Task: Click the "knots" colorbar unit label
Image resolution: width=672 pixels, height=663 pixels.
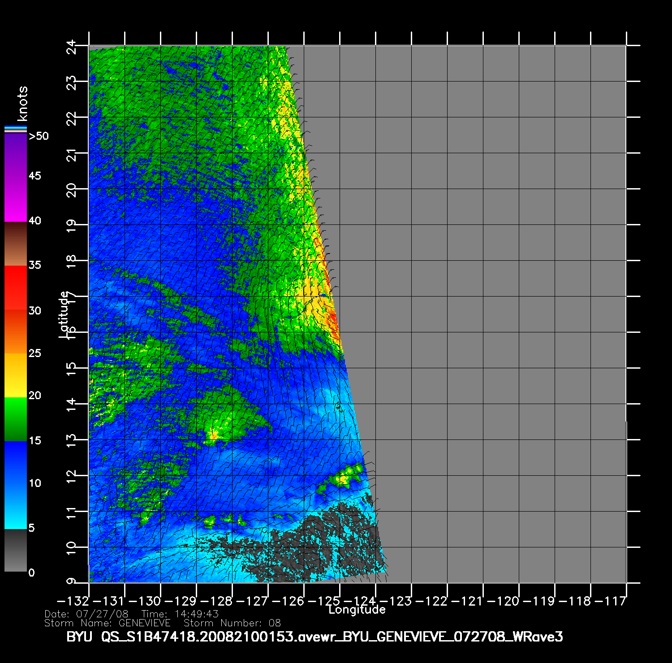Action: tap(22, 104)
